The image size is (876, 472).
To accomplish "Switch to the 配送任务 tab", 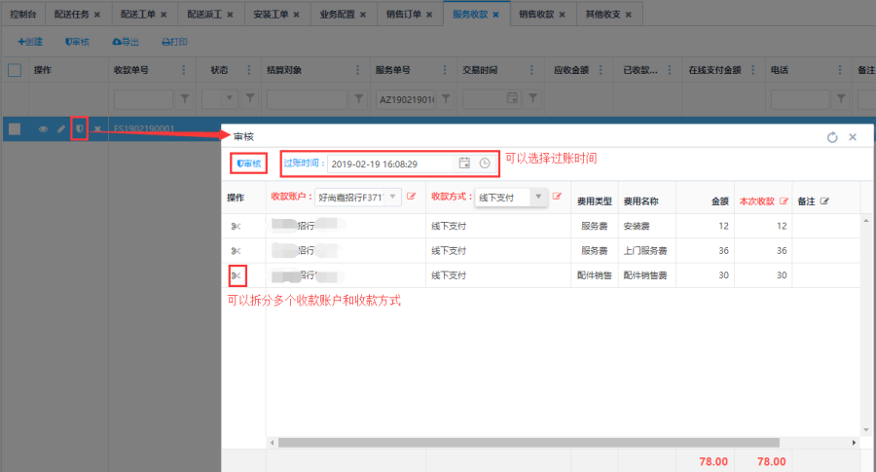I will [x=78, y=15].
